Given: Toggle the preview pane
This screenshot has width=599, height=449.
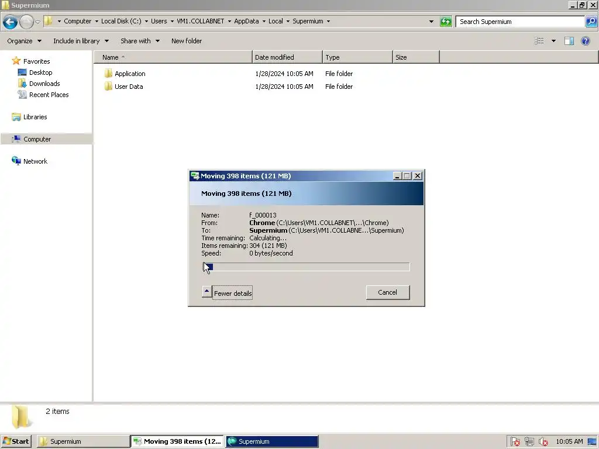Looking at the screenshot, I should [569, 40].
